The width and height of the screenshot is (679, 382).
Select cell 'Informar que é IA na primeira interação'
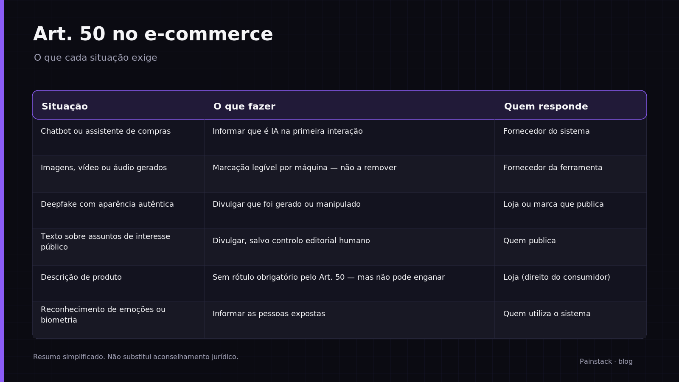tap(349, 138)
